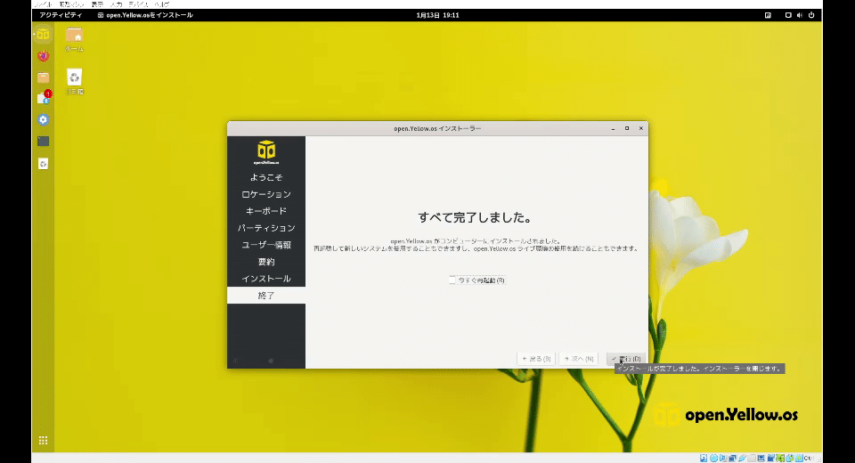
Task: Click the ロケーション step in the installer sidebar
Action: (266, 194)
